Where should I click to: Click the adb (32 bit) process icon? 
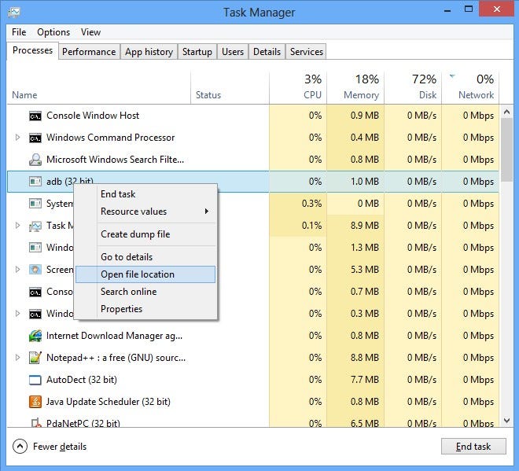(35, 182)
